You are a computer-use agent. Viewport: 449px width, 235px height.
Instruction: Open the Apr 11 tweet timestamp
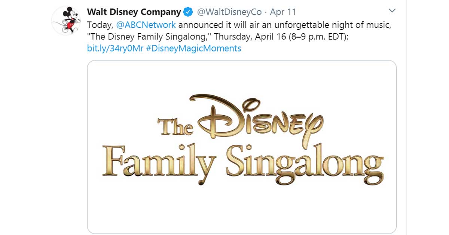[x=283, y=12]
